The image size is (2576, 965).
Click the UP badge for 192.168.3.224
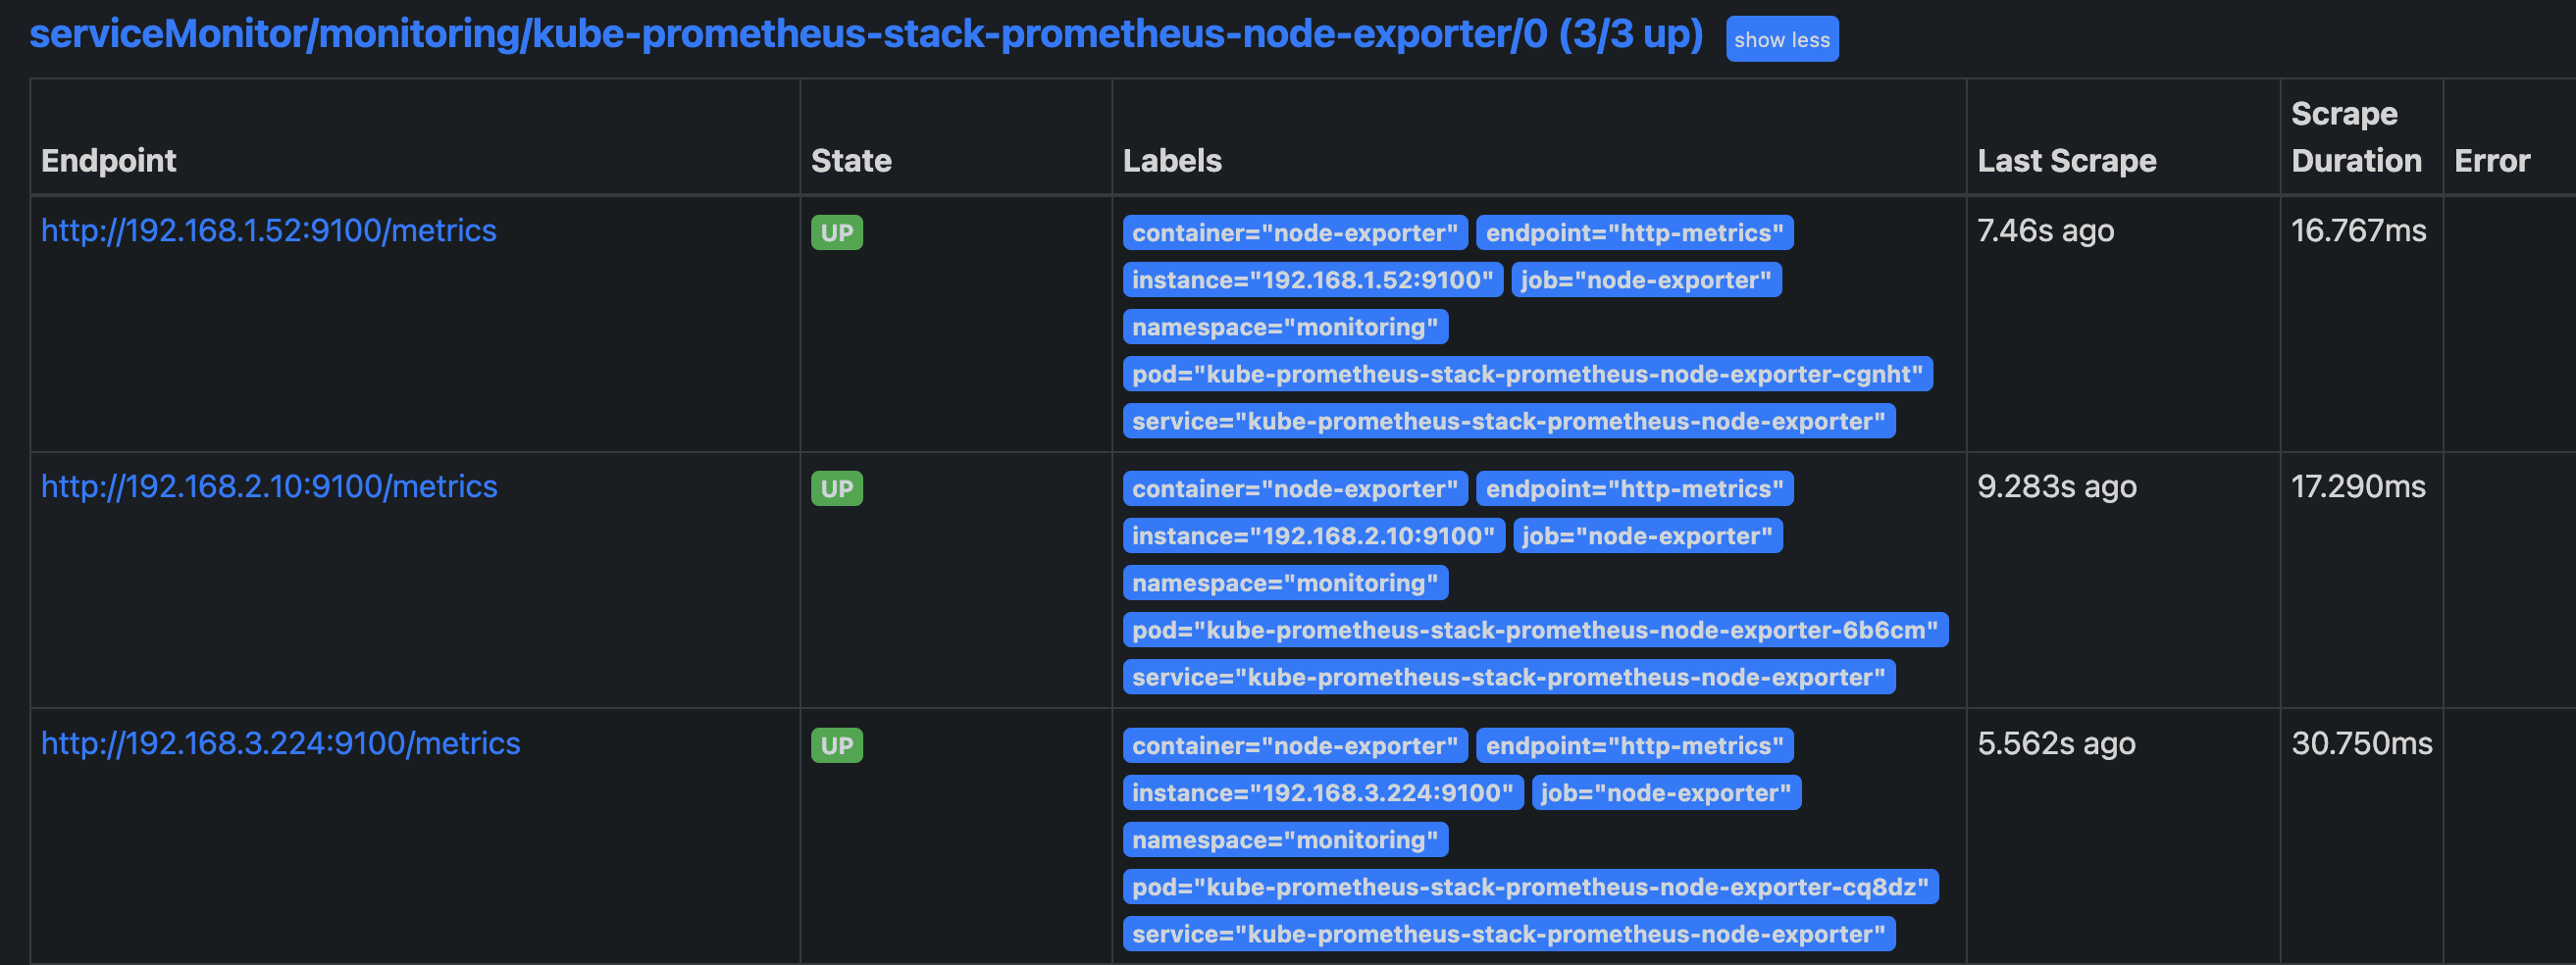point(836,746)
